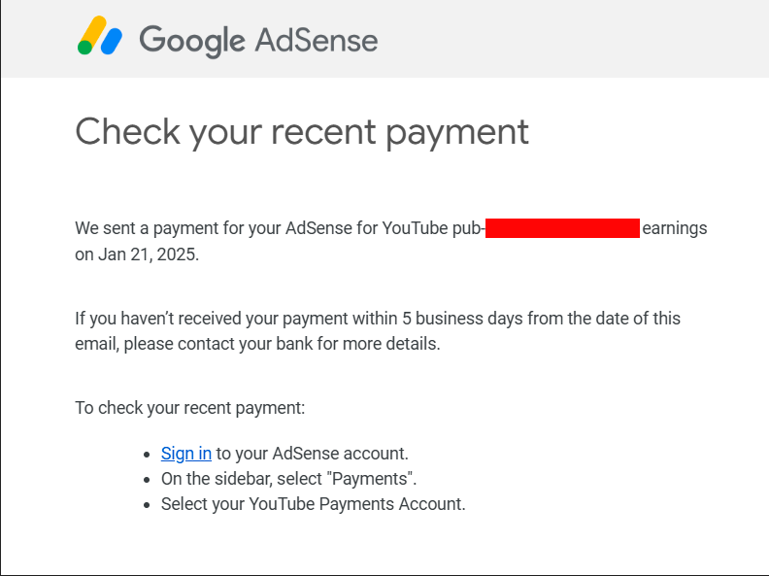The height and width of the screenshot is (576, 769).
Task: Click the "AdSense" wordmark in the header
Action: 317,40
